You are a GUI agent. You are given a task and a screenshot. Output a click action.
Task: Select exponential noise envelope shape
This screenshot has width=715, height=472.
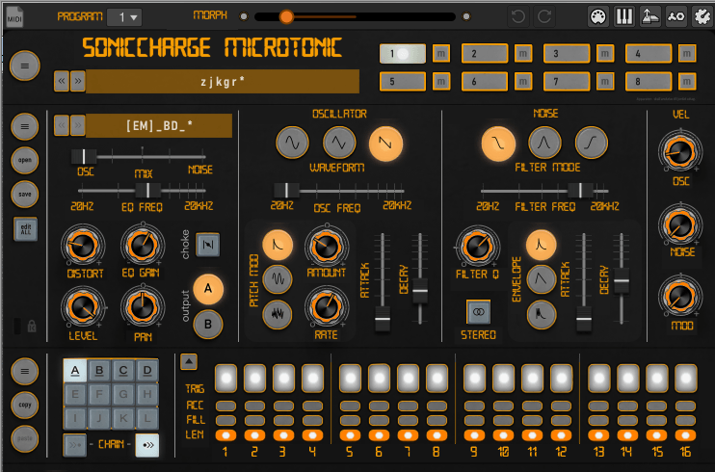[542, 245]
